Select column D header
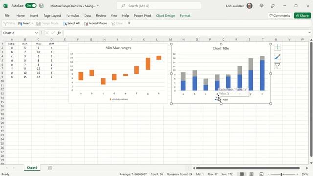This screenshot has width=313, height=176. click(51, 39)
